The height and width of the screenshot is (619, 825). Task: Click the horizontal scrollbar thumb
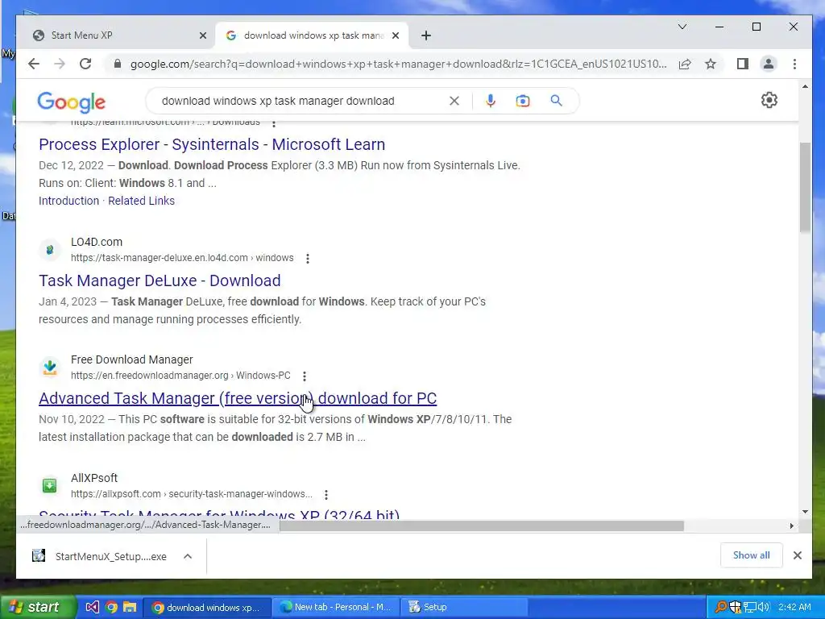coord(482,526)
